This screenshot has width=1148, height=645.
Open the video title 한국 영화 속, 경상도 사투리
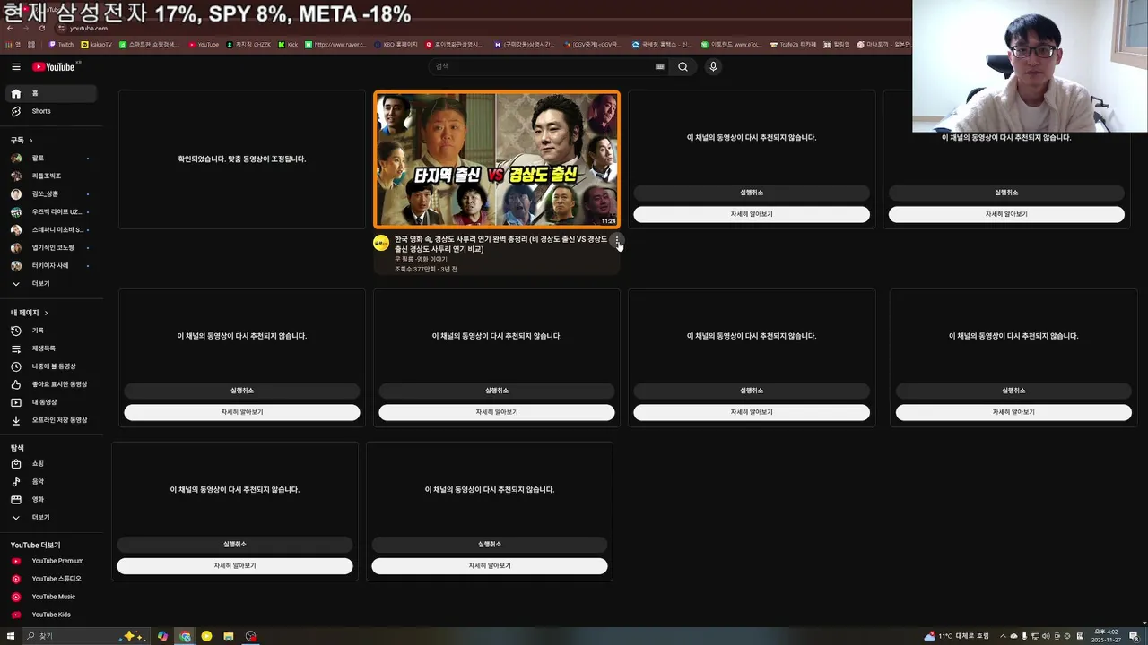pos(500,244)
